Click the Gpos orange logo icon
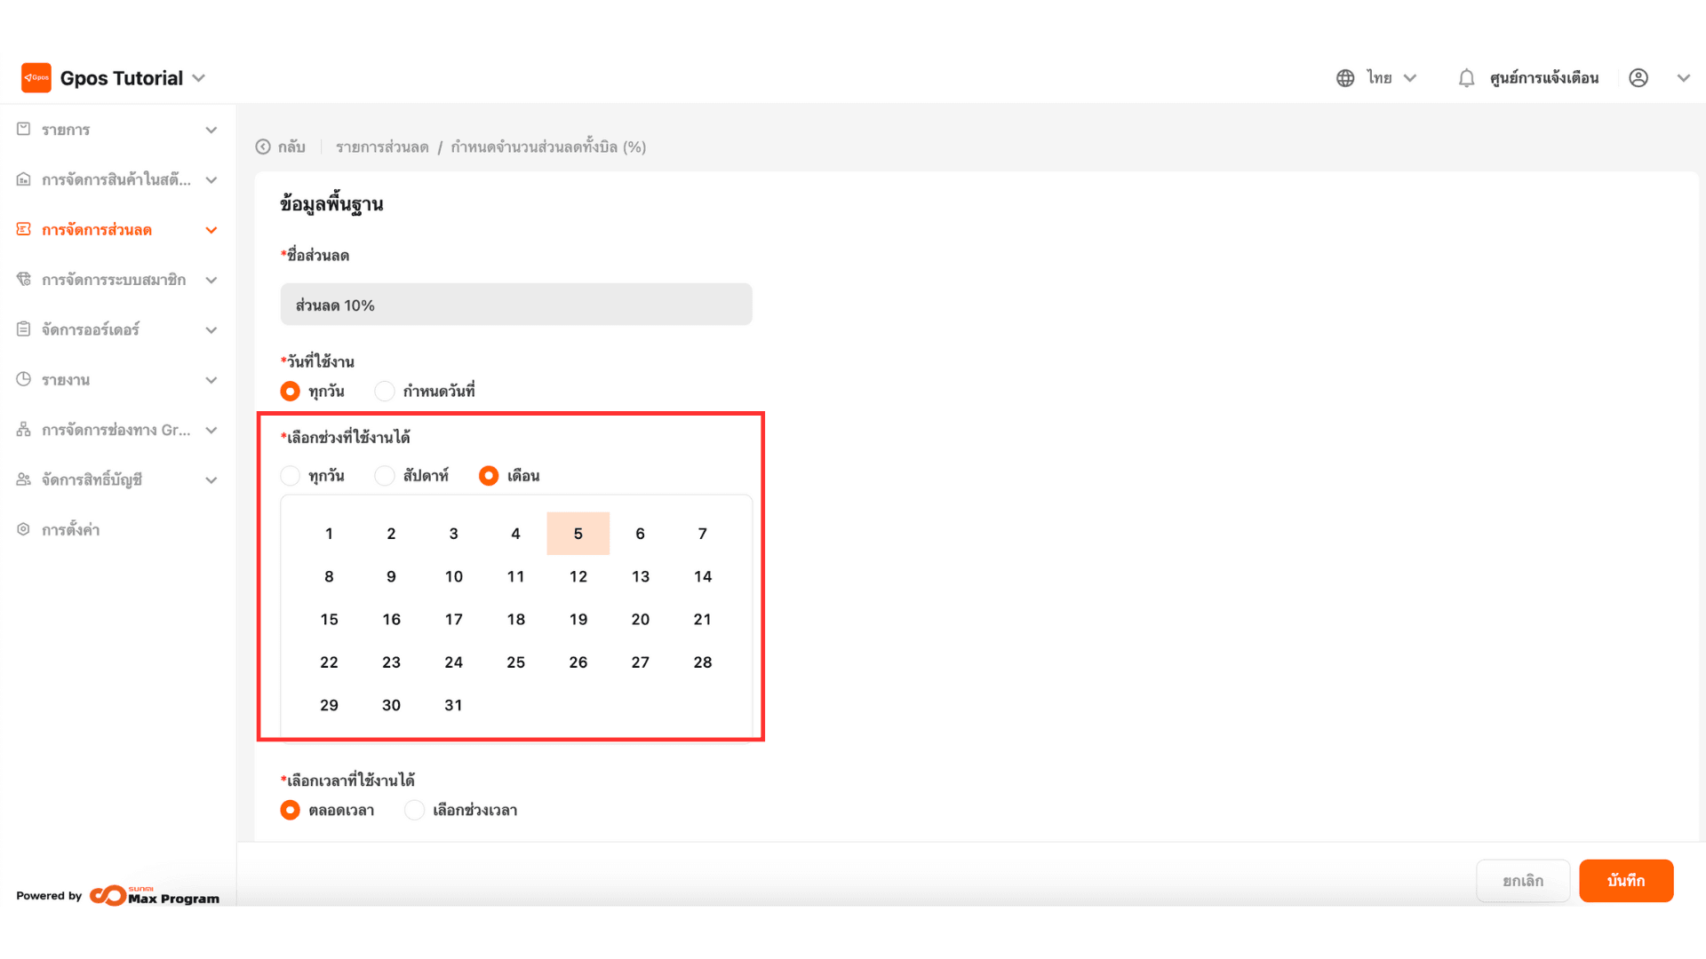 [x=36, y=78]
